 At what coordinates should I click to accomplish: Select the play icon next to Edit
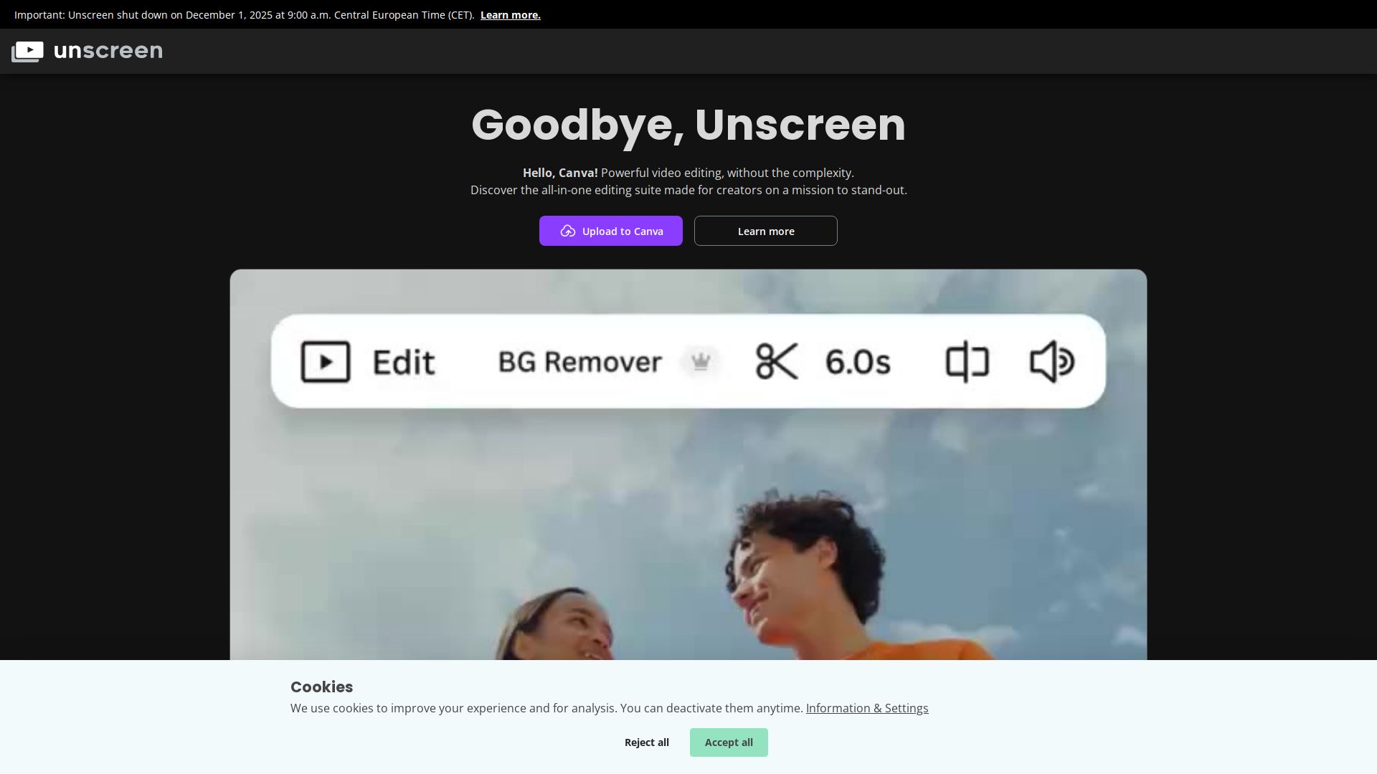pos(326,362)
